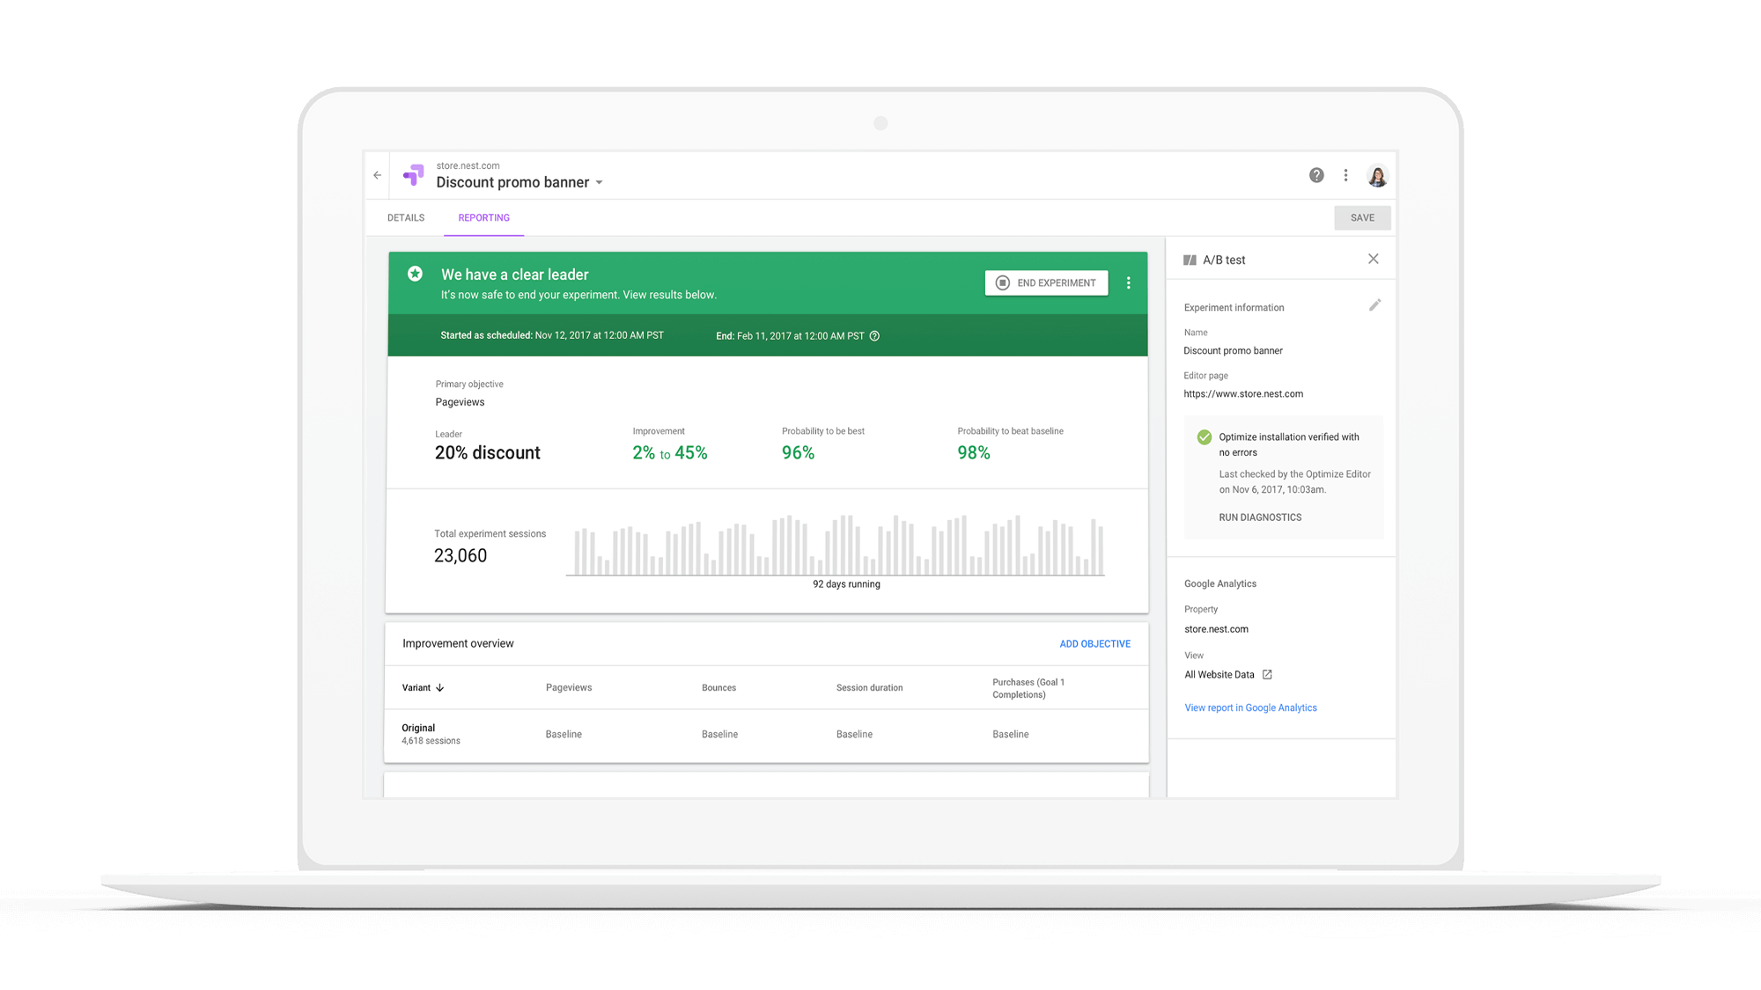This screenshot has height=990, width=1761.
Task: Open View report in Google Analytics
Action: 1250,708
